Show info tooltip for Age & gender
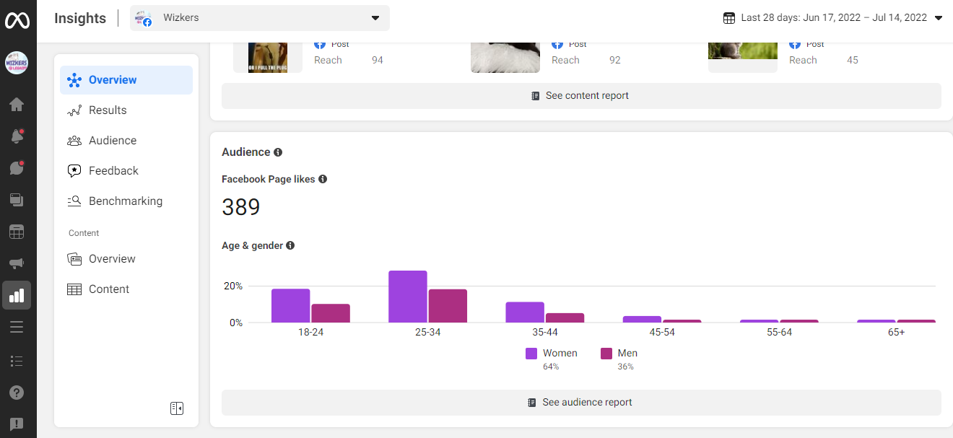Image resolution: width=953 pixels, height=438 pixels. pyautogui.click(x=290, y=245)
